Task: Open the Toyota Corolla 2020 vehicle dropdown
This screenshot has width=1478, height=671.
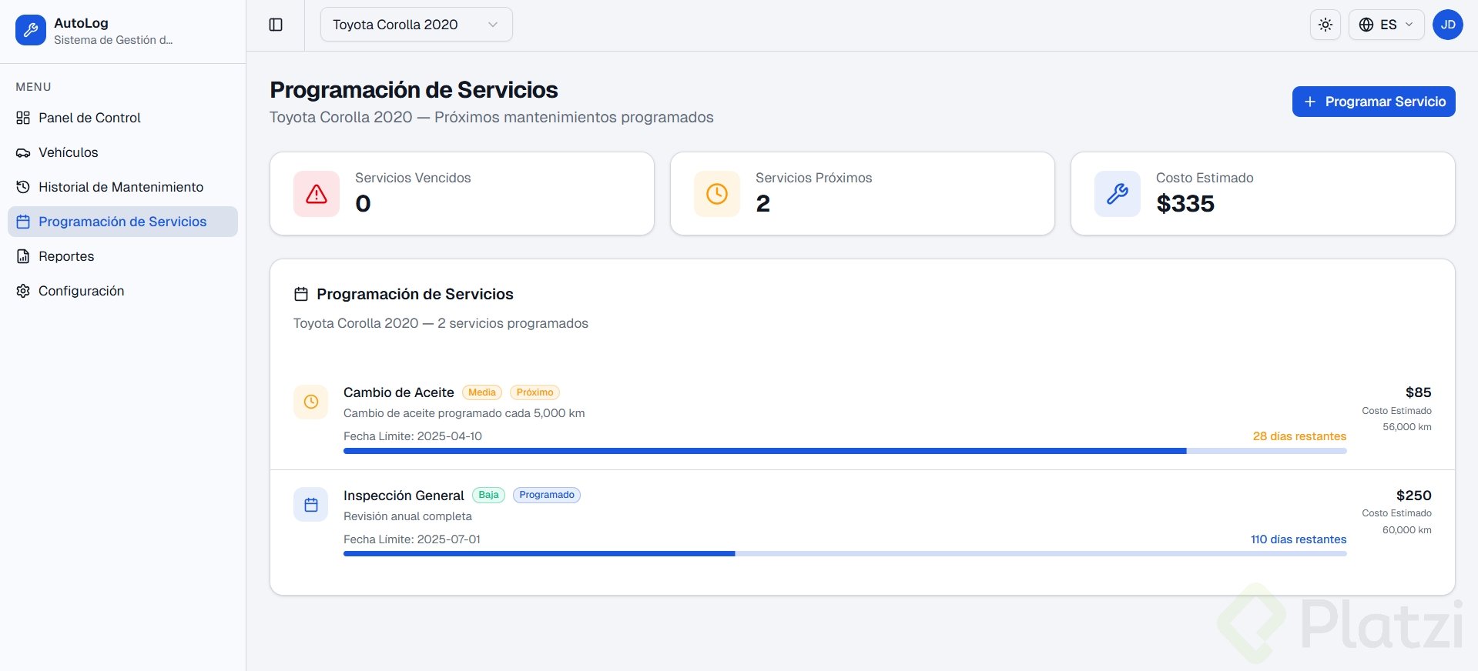Action: coord(416,25)
